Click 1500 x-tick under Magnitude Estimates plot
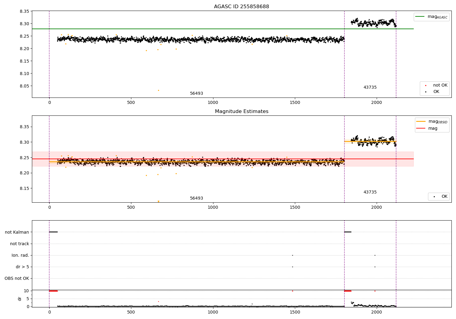 click(x=295, y=208)
